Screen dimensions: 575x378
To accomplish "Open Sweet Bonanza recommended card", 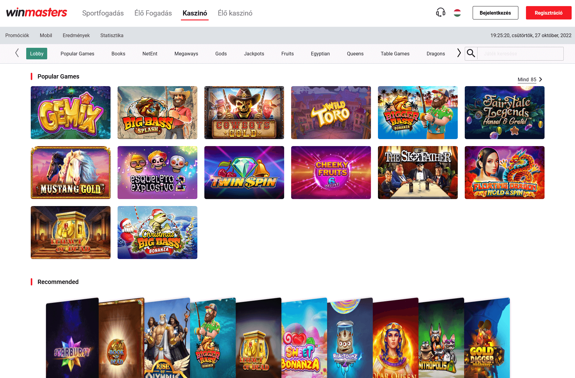I will [304, 338].
